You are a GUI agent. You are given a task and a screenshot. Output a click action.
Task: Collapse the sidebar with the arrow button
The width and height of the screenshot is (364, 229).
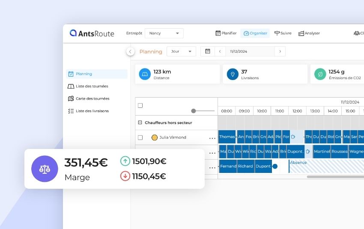pyautogui.click(x=130, y=51)
